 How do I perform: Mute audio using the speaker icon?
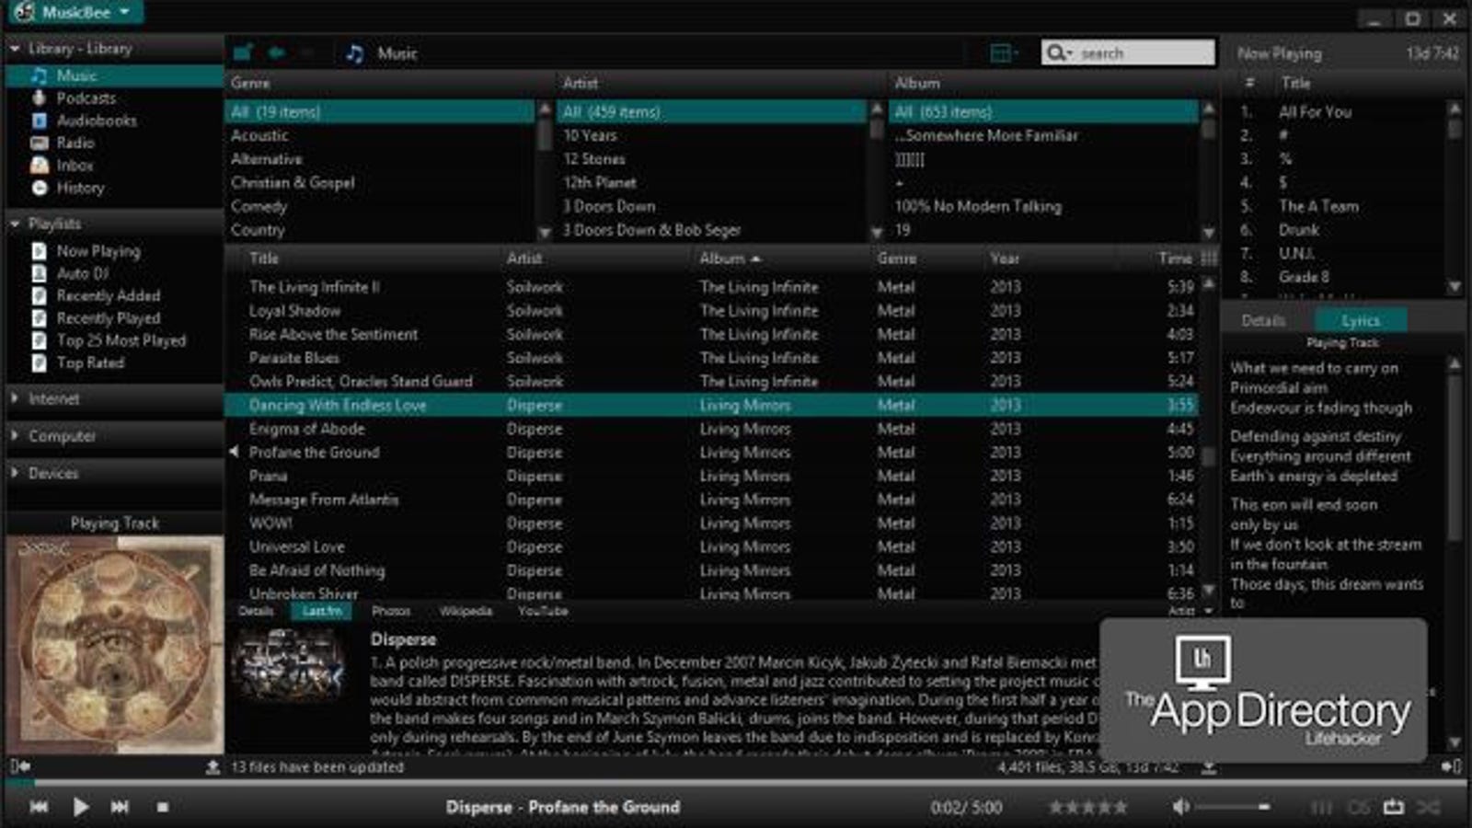click(1180, 807)
